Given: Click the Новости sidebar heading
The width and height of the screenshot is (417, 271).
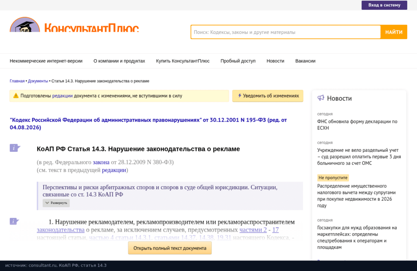Looking at the screenshot, I should [x=339, y=98].
